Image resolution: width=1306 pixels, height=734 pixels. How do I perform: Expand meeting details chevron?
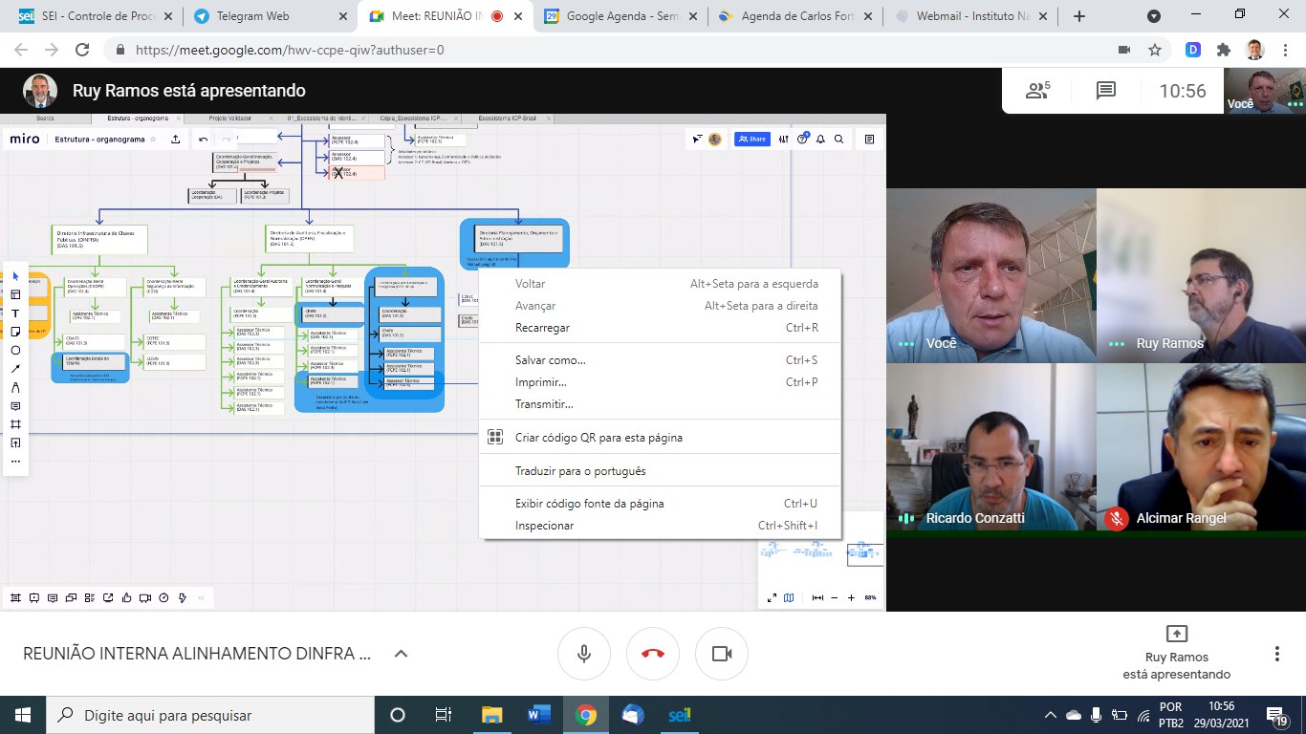pyautogui.click(x=402, y=654)
